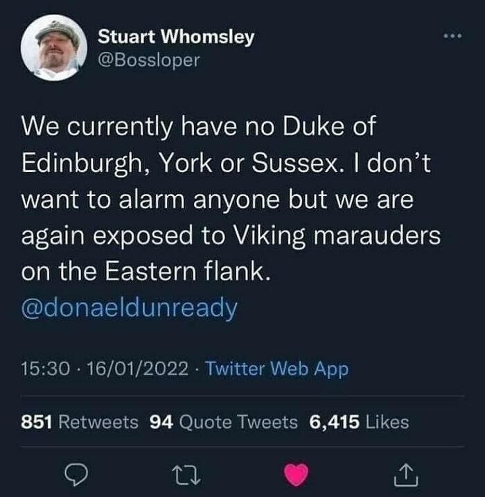Open the three-dot more options menu

[453, 37]
